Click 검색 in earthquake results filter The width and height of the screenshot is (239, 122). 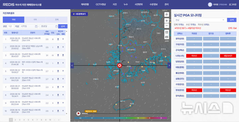click(63, 26)
